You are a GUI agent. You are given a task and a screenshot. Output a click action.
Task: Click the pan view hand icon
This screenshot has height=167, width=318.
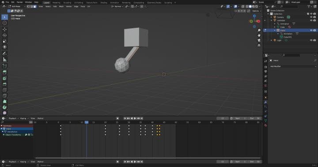pyautogui.click(x=259, y=35)
